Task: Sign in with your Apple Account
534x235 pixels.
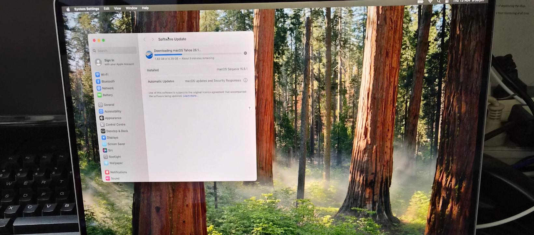Action: click(114, 62)
